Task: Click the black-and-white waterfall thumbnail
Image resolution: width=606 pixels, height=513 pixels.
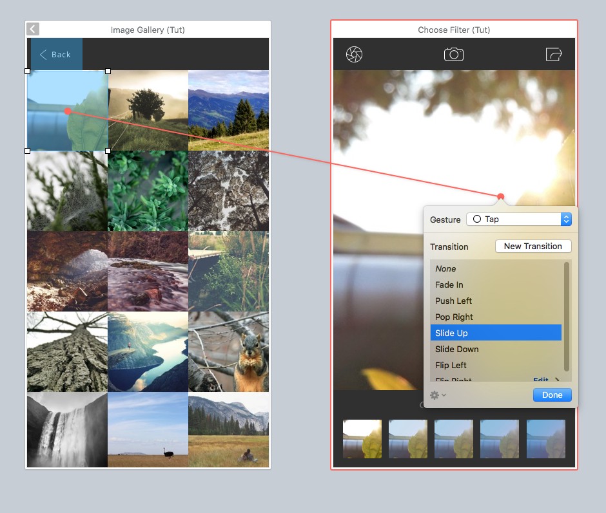Action: (x=67, y=430)
